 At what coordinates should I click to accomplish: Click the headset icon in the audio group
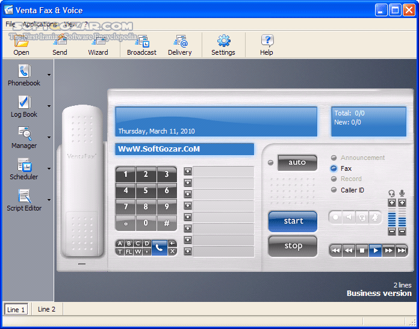click(x=362, y=217)
